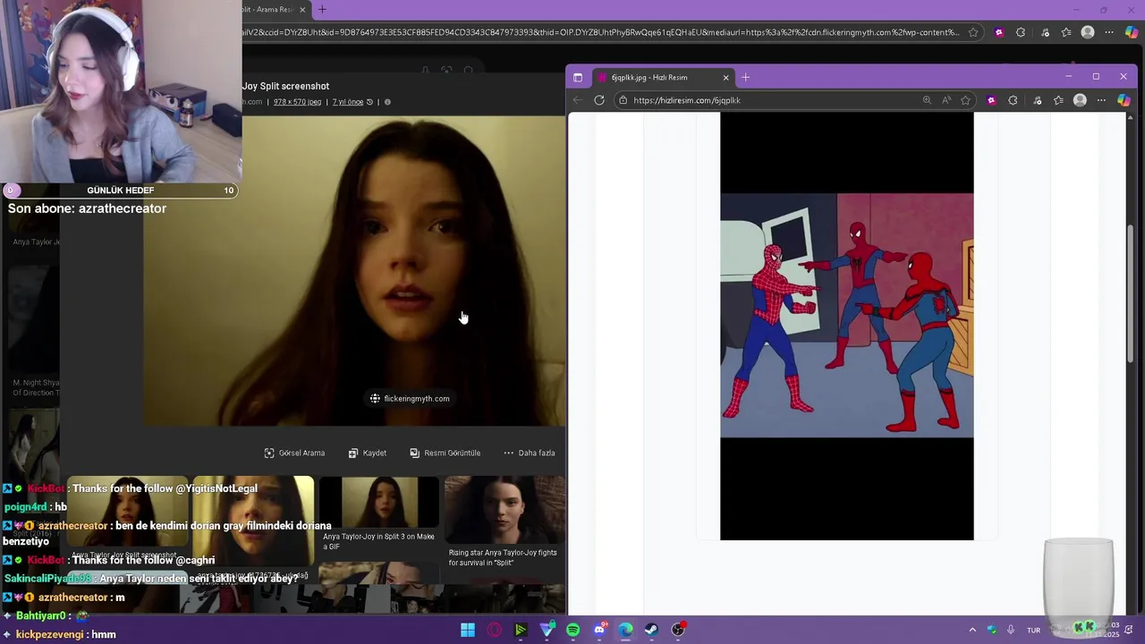The width and height of the screenshot is (1145, 644).
Task: Open the flickeringmyth.com source link on image
Action: point(410,399)
